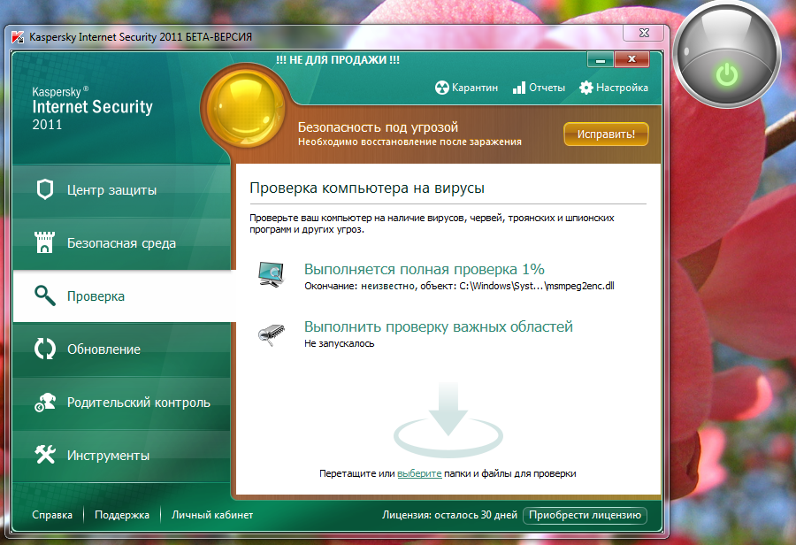The height and width of the screenshot is (545, 796).
Task: Click the yellow security status orb
Action: click(246, 107)
